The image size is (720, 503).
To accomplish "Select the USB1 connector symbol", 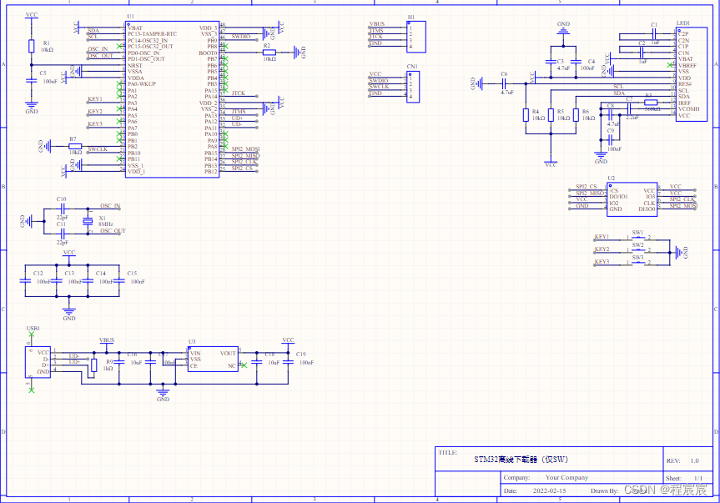I will (x=37, y=360).
